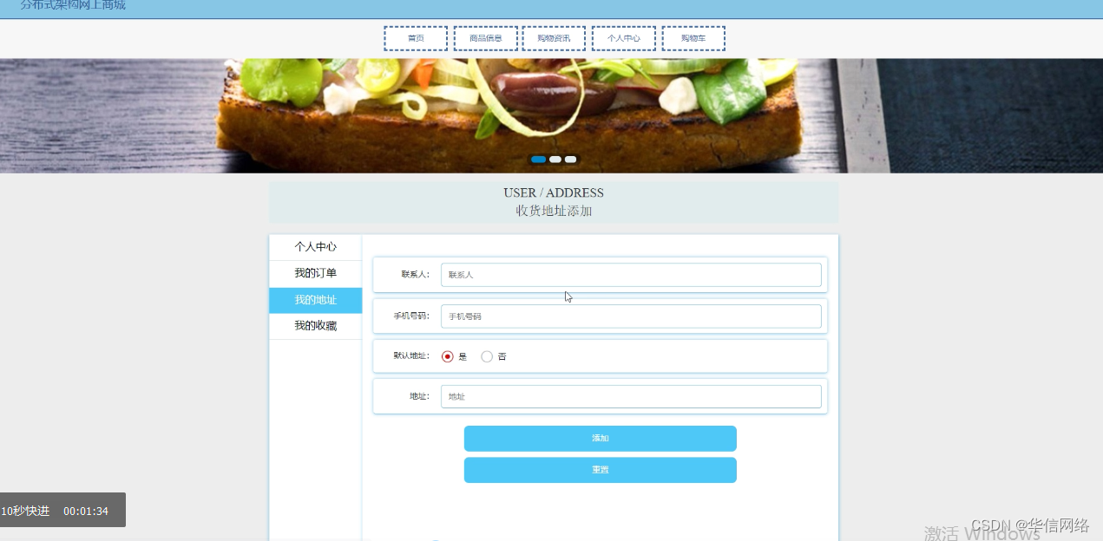Click the 联系人 input field
1103x541 pixels.
631,274
